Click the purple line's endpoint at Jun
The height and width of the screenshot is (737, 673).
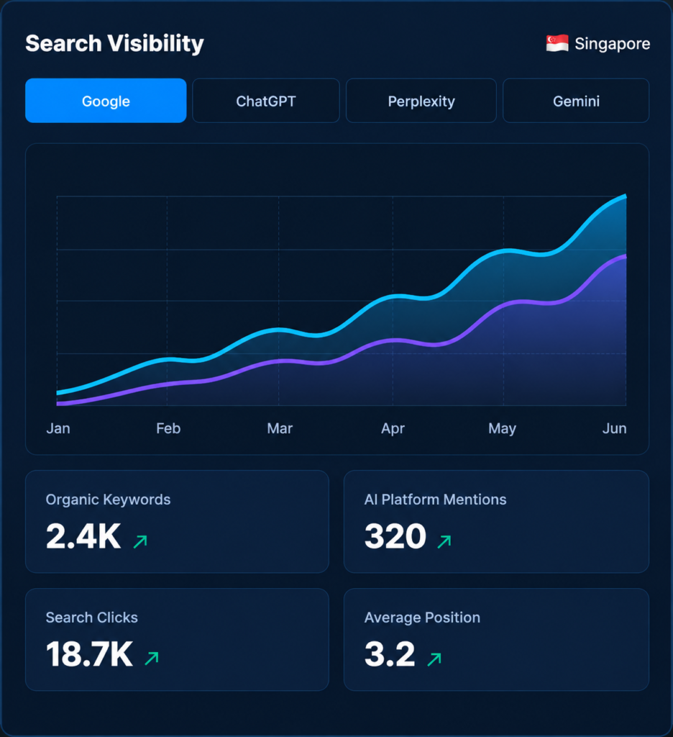coord(625,257)
